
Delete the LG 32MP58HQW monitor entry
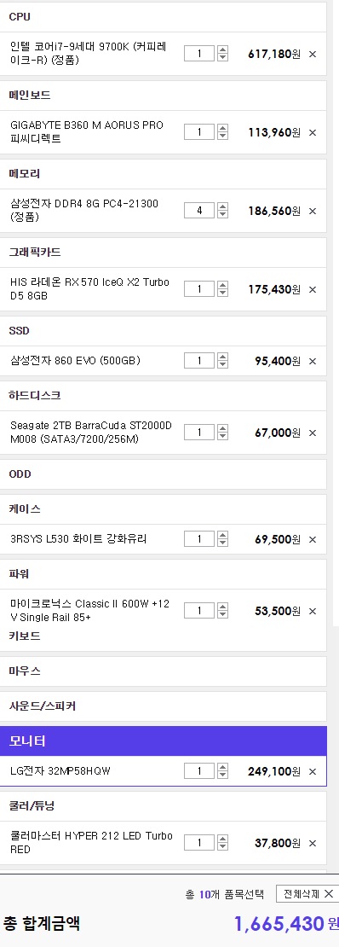(313, 772)
